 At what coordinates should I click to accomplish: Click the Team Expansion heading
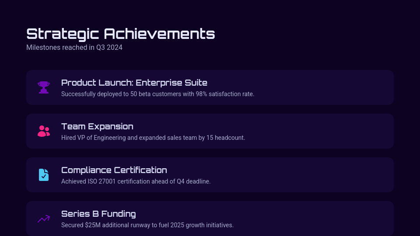[x=97, y=126]
